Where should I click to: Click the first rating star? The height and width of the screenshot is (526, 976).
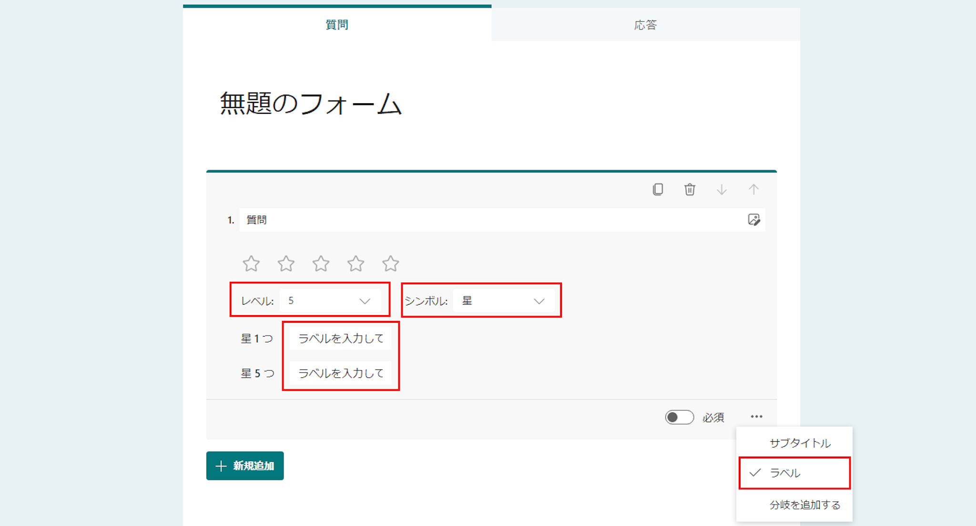[x=251, y=263]
